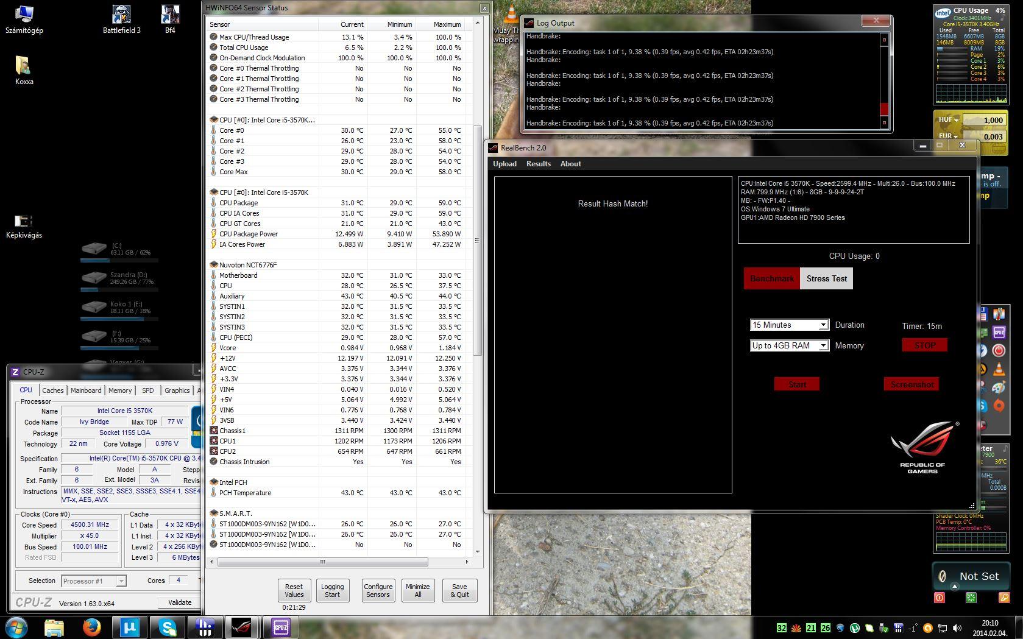
Task: Select the Battlefield 3 desktop shortcut
Action: pos(121,19)
